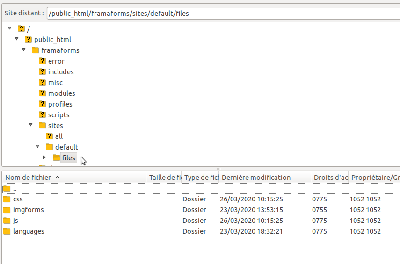400x264 pixels.
Task: Click the imgforms date 23/03/2020 13:53:15
Action: pyautogui.click(x=251, y=210)
